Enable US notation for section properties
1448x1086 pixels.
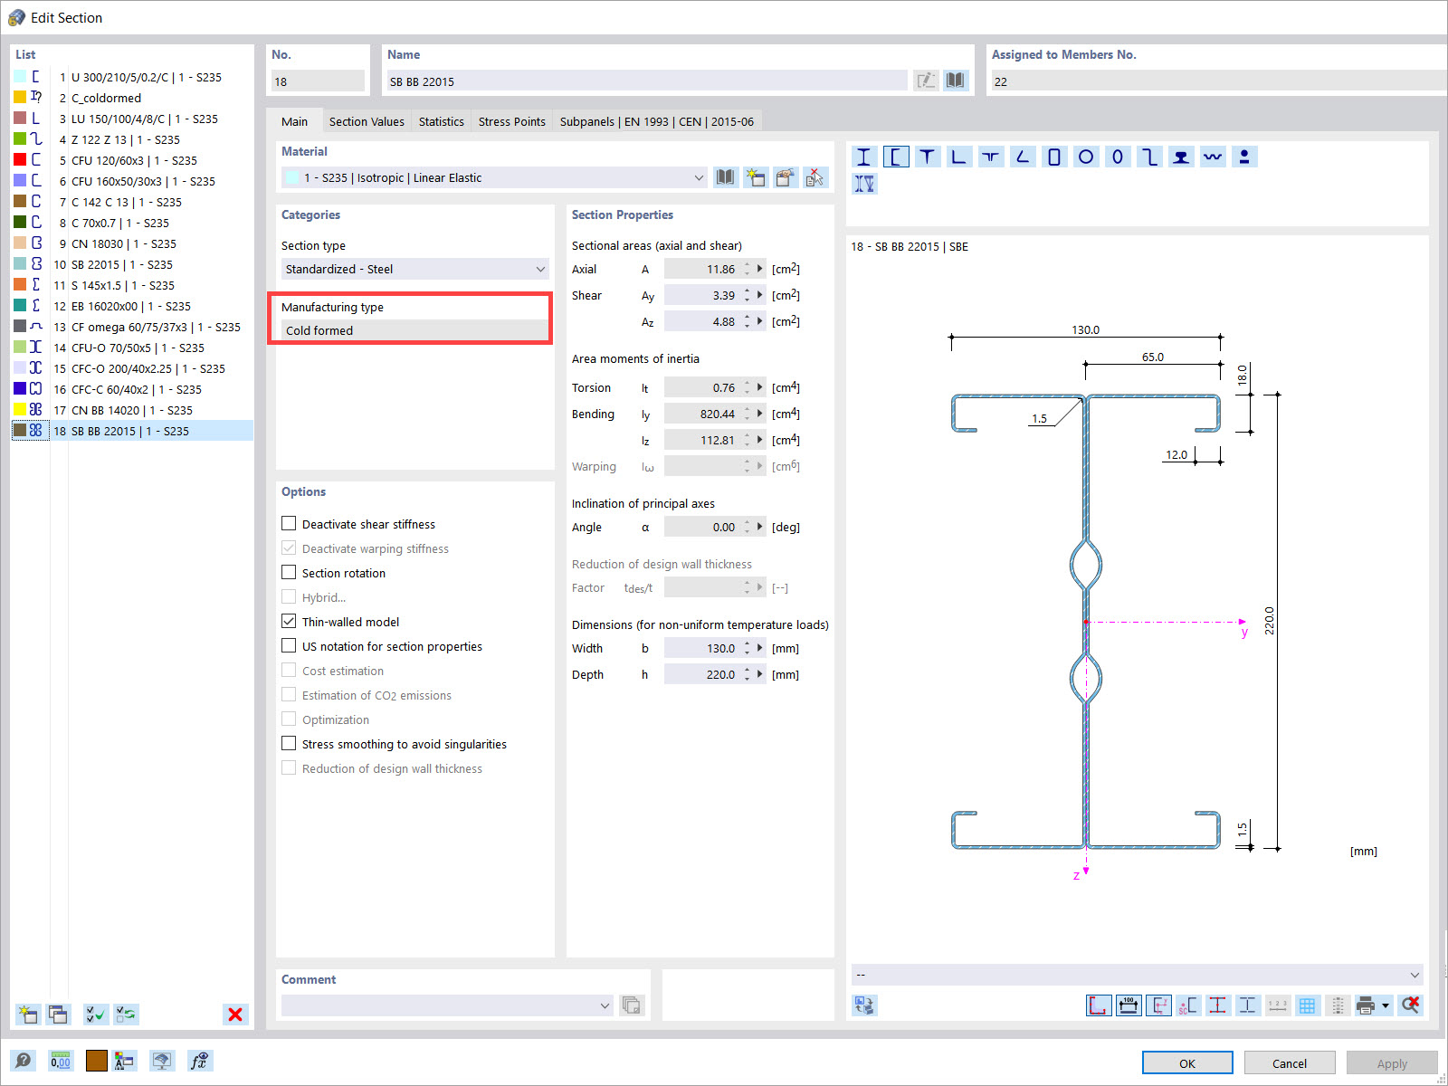click(289, 646)
